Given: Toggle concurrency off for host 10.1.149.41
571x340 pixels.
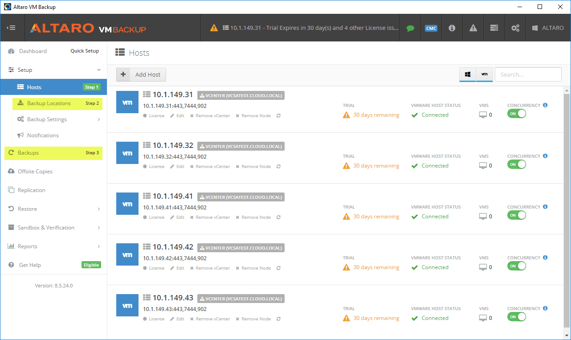Looking at the screenshot, I should coord(517,215).
